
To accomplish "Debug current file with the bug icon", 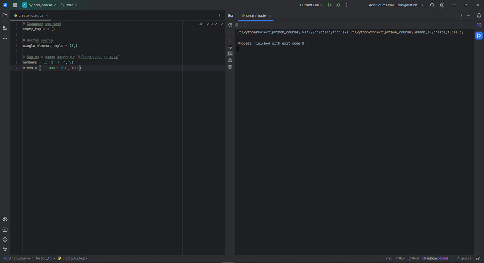I will 338,5.
